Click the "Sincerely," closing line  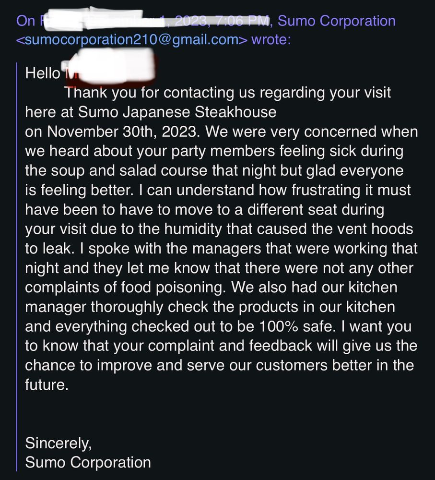(59, 443)
